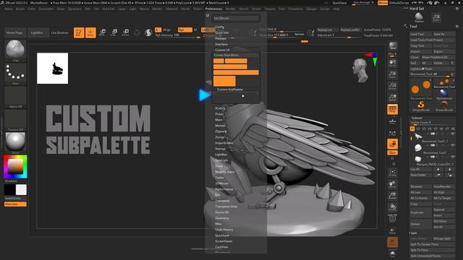
Task: Adjust the Rgb Intensity slider
Action: pos(178,35)
